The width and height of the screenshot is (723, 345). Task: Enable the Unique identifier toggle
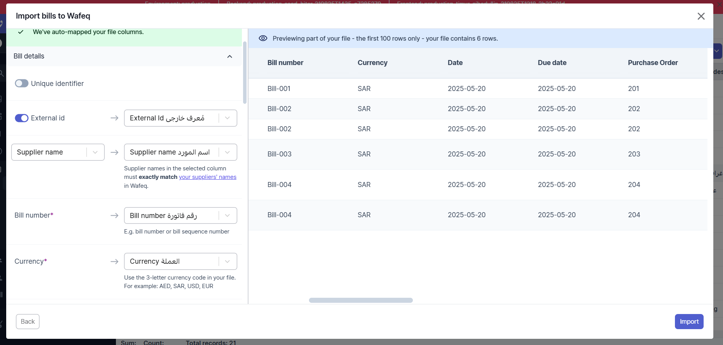pos(22,84)
